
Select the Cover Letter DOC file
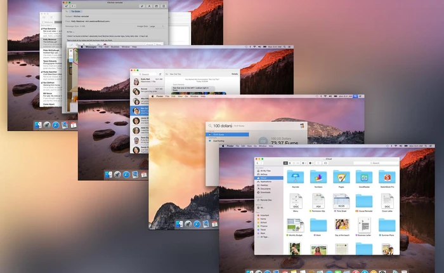[387, 201]
